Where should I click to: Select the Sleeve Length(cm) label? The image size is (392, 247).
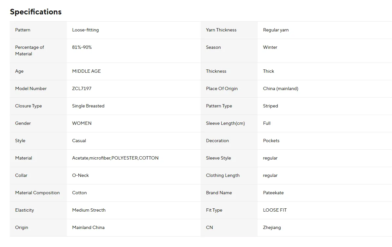[x=225, y=123]
